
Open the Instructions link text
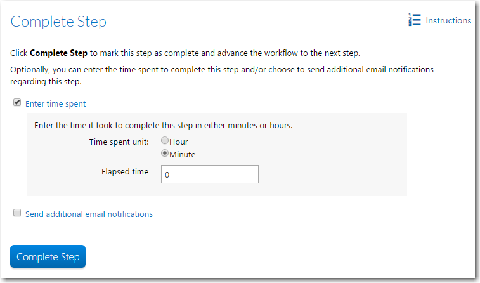coord(448,20)
